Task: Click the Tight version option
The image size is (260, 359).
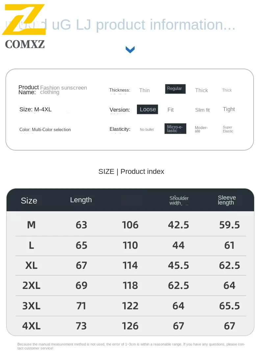Action: coord(229,109)
